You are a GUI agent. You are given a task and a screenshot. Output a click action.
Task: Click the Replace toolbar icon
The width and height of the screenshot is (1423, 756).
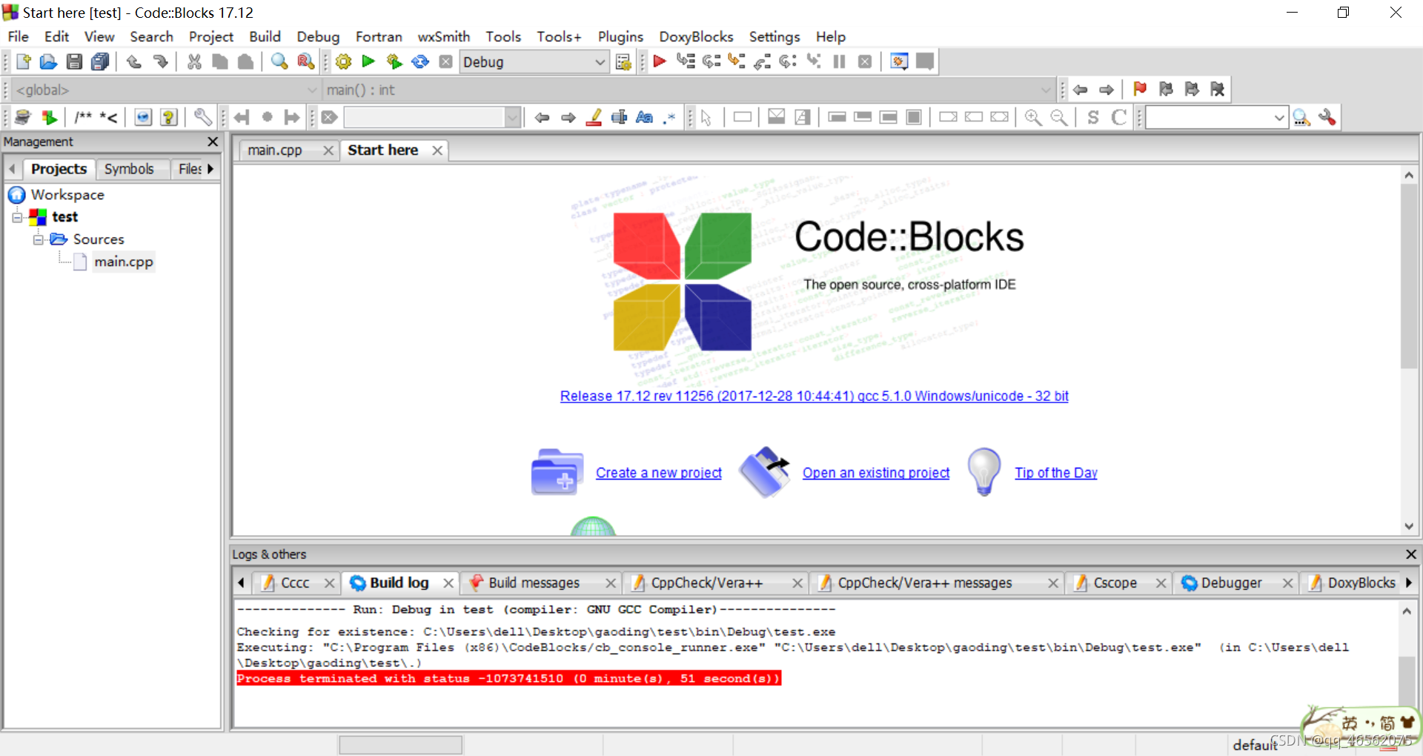click(x=305, y=62)
